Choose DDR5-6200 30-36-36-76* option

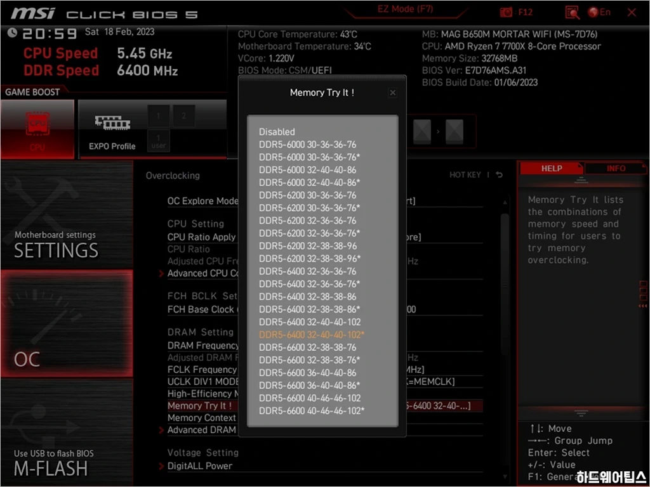[x=309, y=208]
